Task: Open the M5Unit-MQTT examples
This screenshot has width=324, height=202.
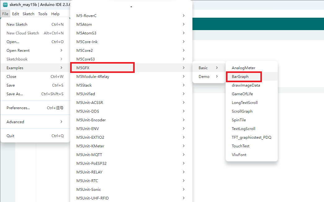Action: (x=131, y=155)
